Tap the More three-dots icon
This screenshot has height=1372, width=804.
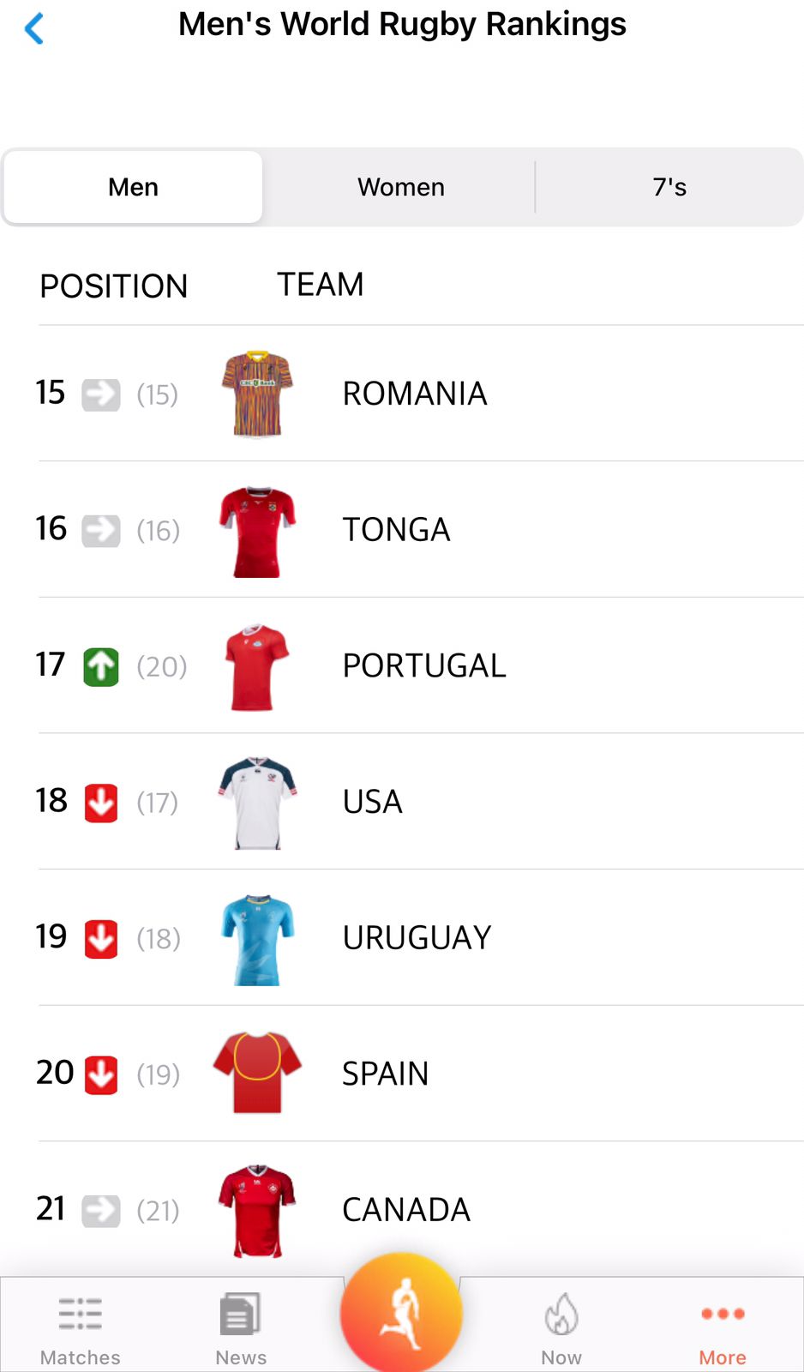click(x=723, y=1314)
